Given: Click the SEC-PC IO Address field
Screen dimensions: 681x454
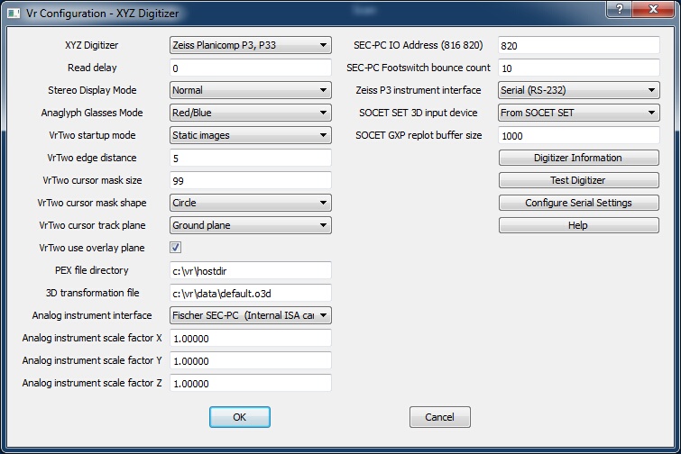Looking at the screenshot, I should pyautogui.click(x=579, y=45).
